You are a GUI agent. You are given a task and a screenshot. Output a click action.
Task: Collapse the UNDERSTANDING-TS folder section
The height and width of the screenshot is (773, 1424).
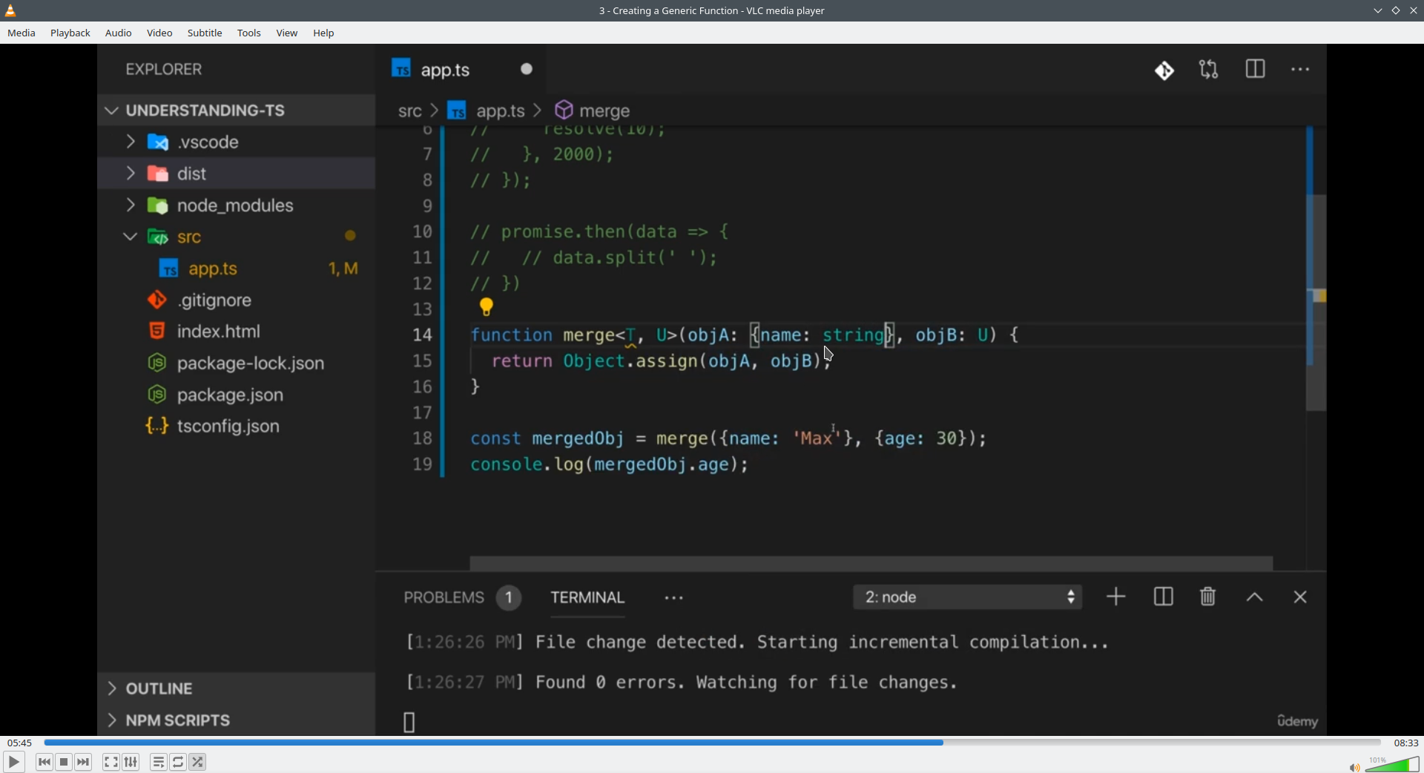237,111
